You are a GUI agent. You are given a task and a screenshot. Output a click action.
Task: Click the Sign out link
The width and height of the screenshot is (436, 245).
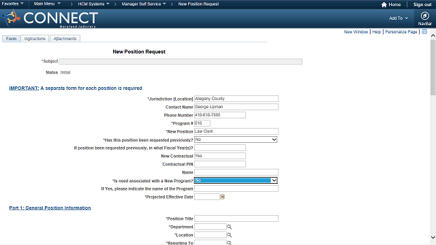tap(422, 5)
